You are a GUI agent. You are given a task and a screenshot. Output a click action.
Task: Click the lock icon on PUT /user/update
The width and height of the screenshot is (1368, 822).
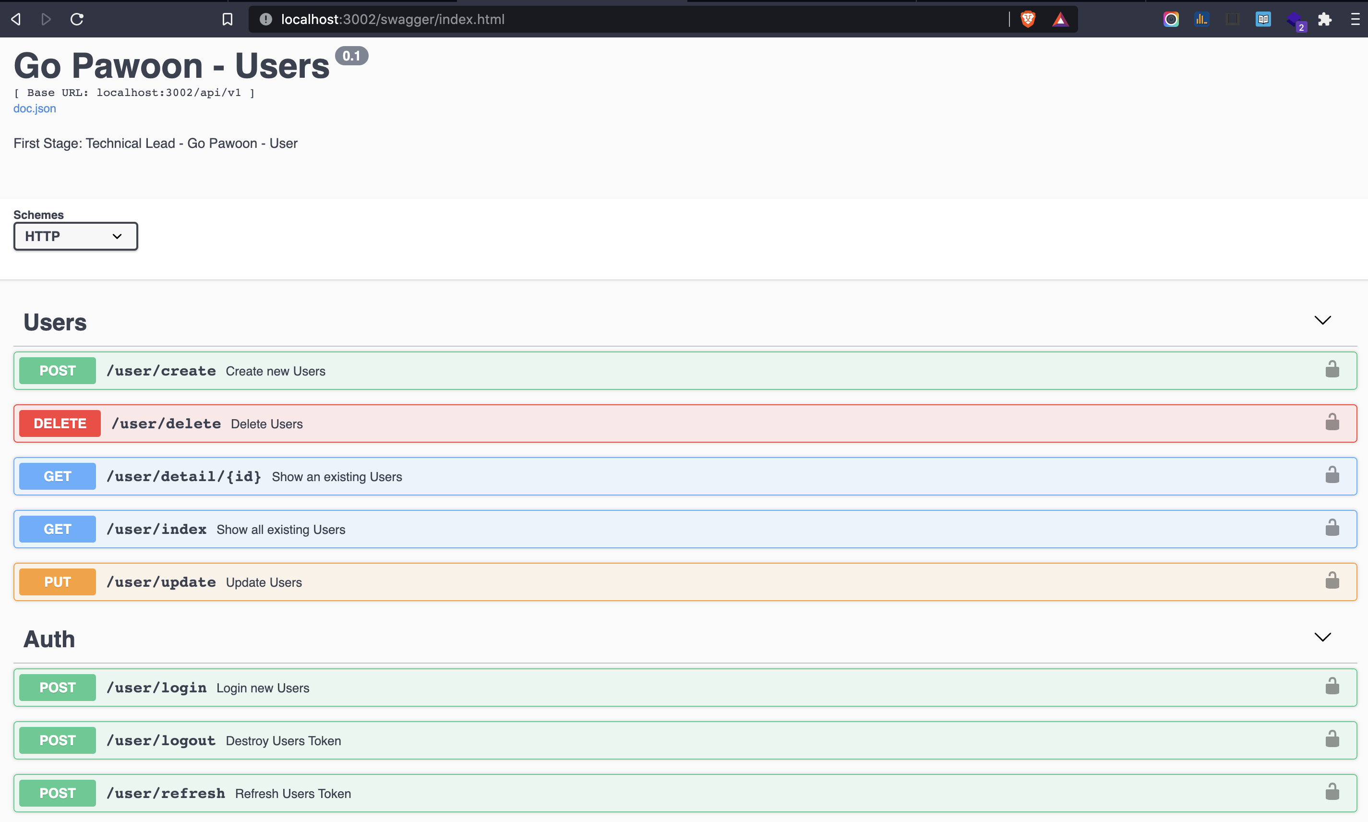point(1332,581)
